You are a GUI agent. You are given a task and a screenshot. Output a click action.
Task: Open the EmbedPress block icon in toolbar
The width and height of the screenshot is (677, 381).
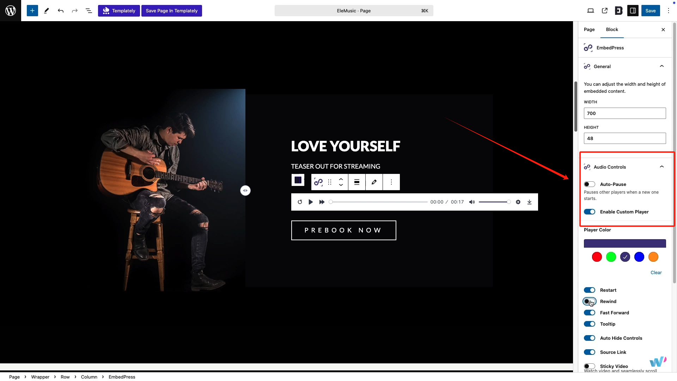point(318,182)
